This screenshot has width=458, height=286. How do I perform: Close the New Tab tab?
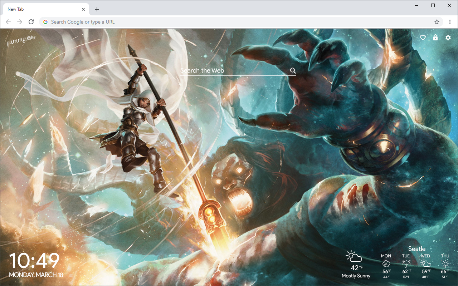[83, 9]
